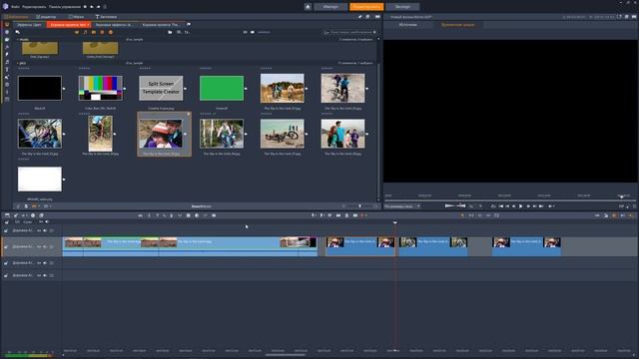Adjust the player volume slider

coord(455,206)
